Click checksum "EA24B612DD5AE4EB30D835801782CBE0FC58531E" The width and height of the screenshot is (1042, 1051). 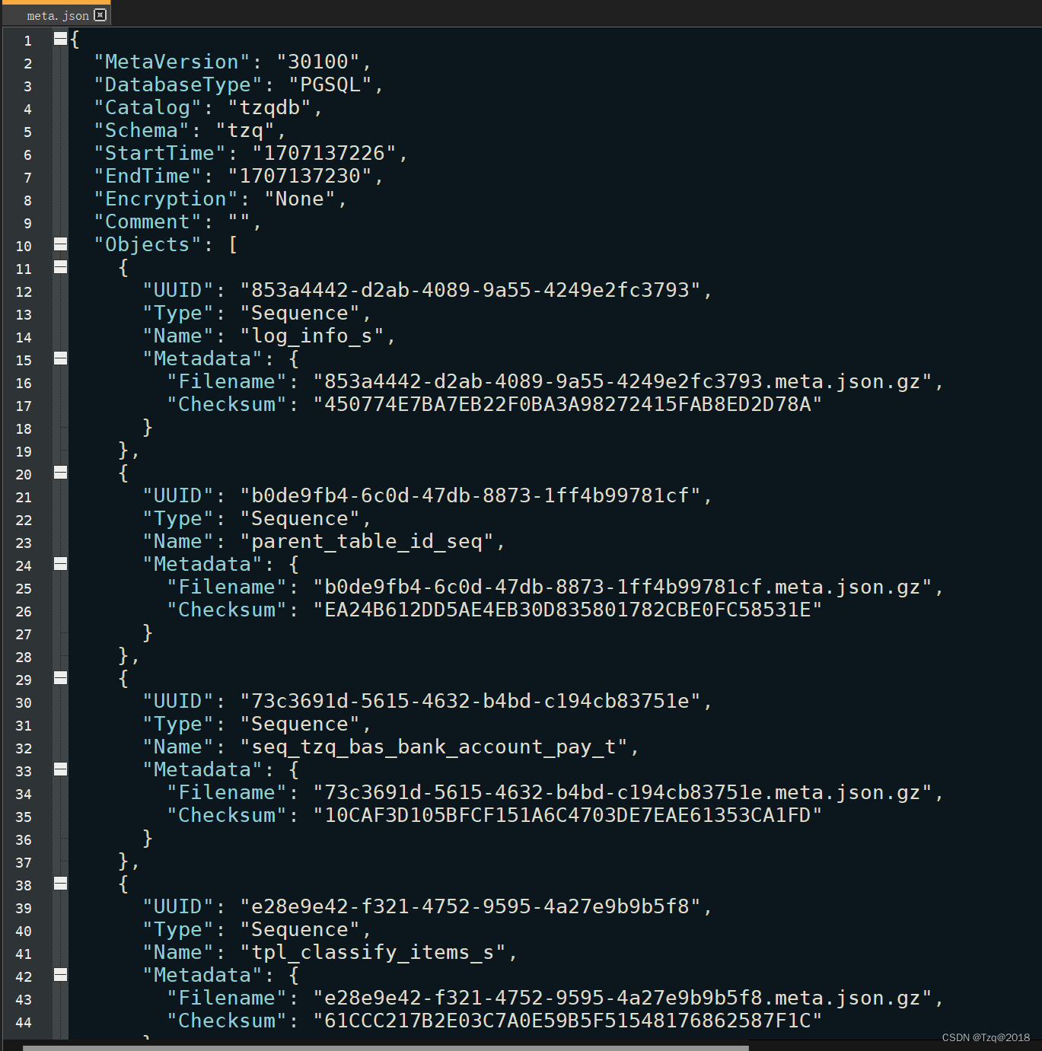(568, 610)
